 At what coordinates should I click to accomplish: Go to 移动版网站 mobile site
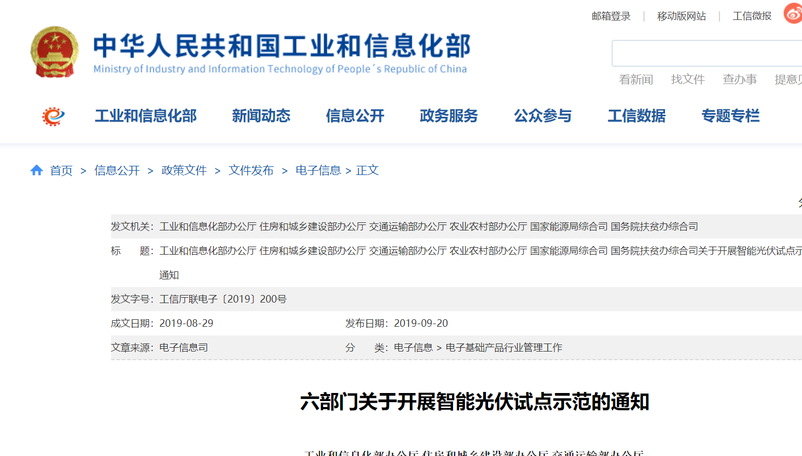(681, 16)
